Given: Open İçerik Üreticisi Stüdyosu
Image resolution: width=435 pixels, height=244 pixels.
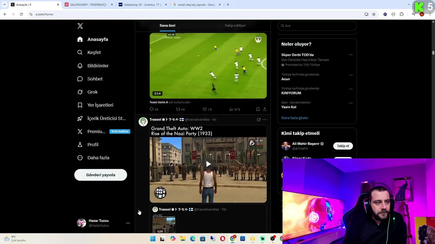Looking at the screenshot, I should tap(102, 118).
